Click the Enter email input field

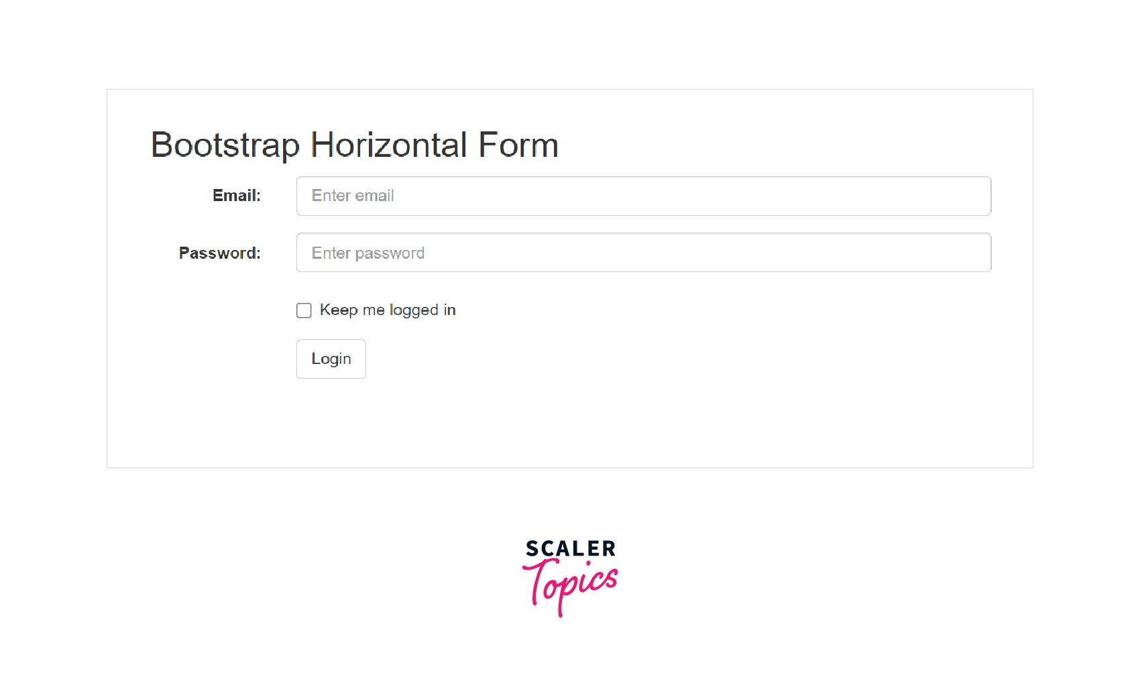pos(642,196)
